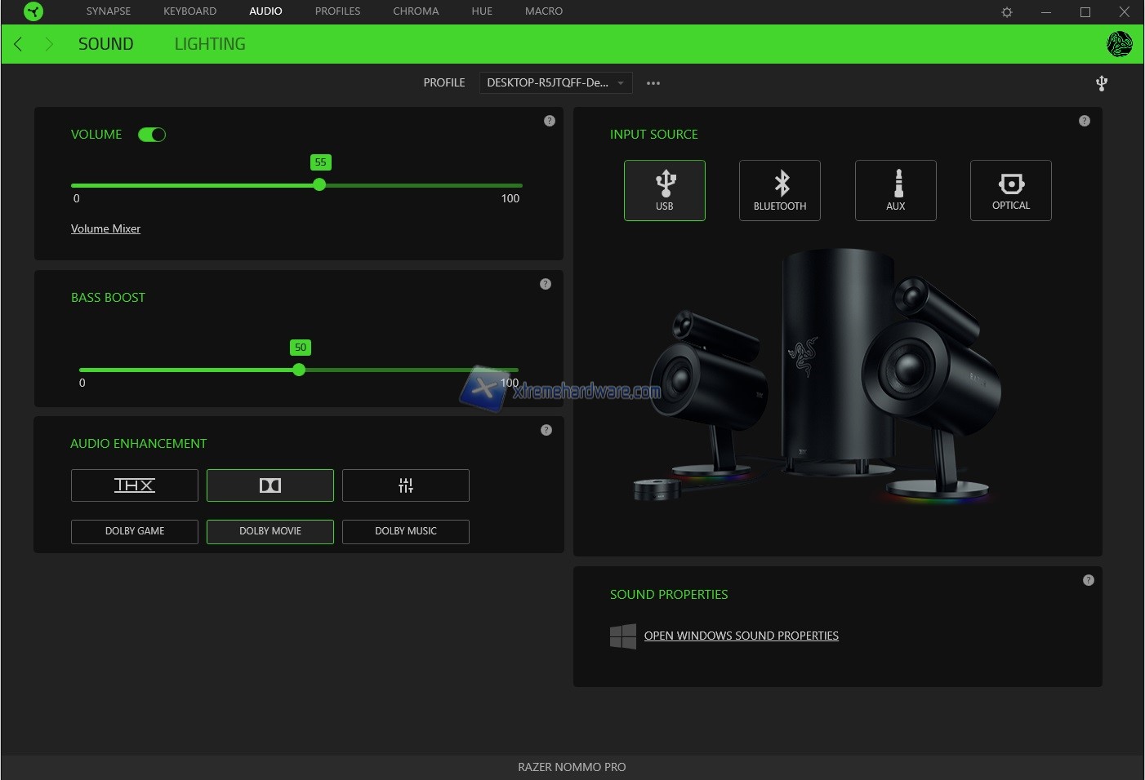Select the Dolby Music mode
This screenshot has height=780, width=1145.
[x=406, y=531]
